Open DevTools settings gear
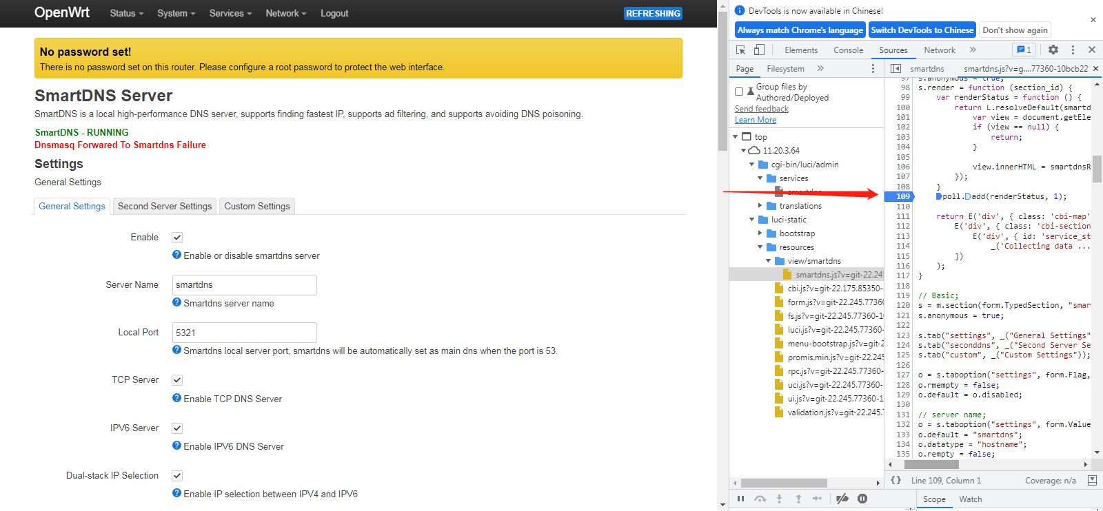The width and height of the screenshot is (1103, 511). point(1053,50)
